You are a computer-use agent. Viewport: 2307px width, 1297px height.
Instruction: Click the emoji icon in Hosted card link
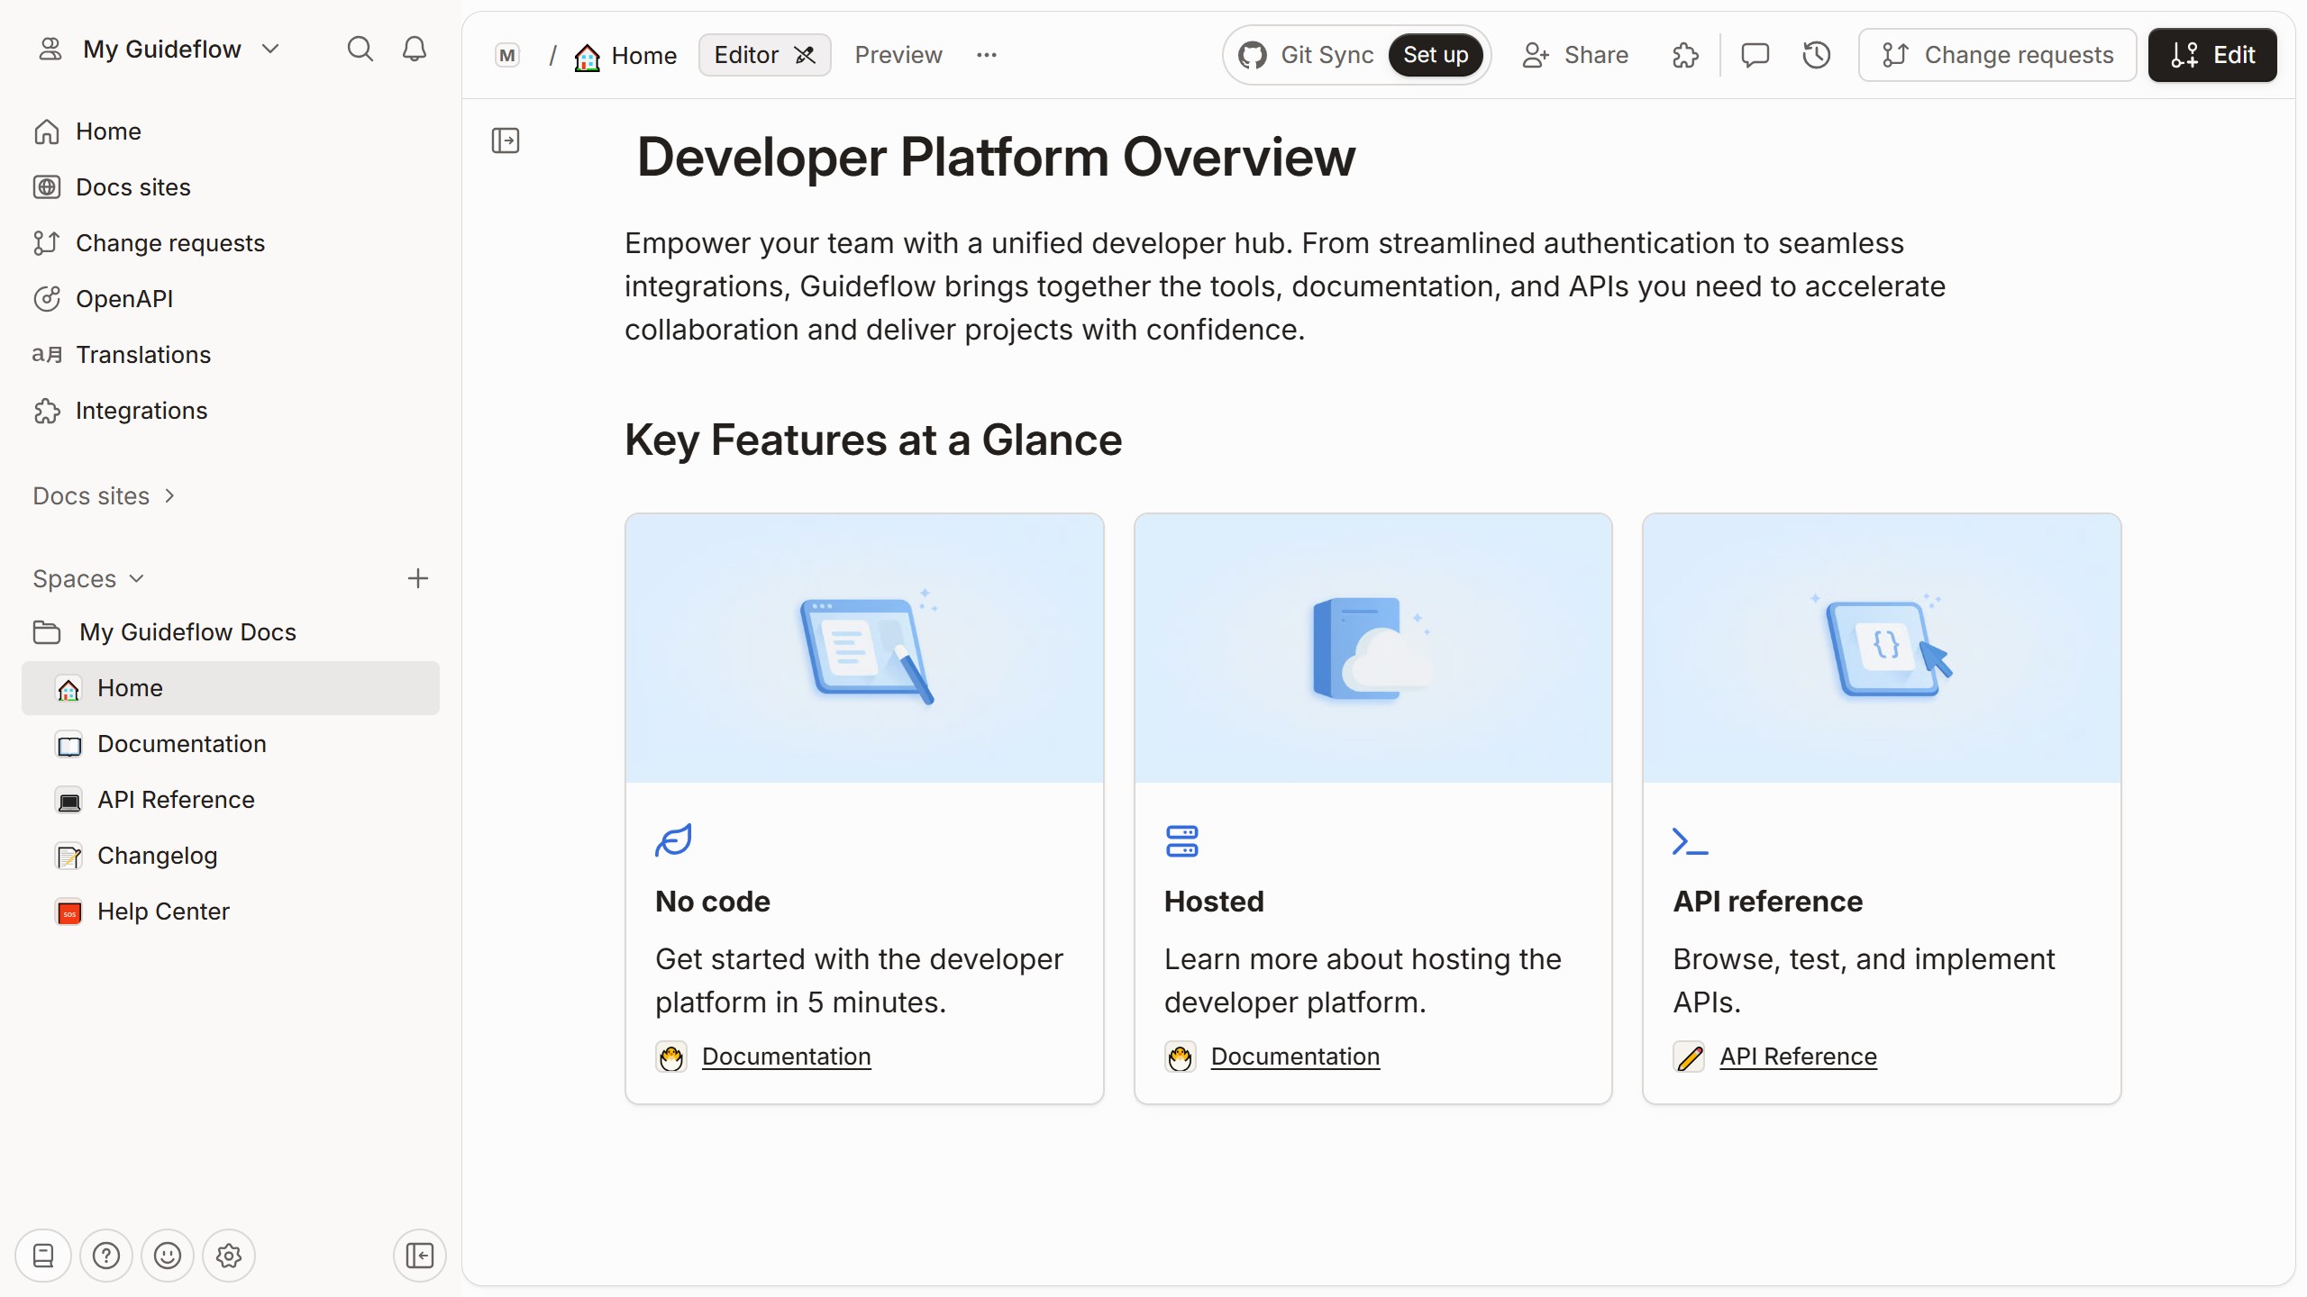point(1181,1057)
